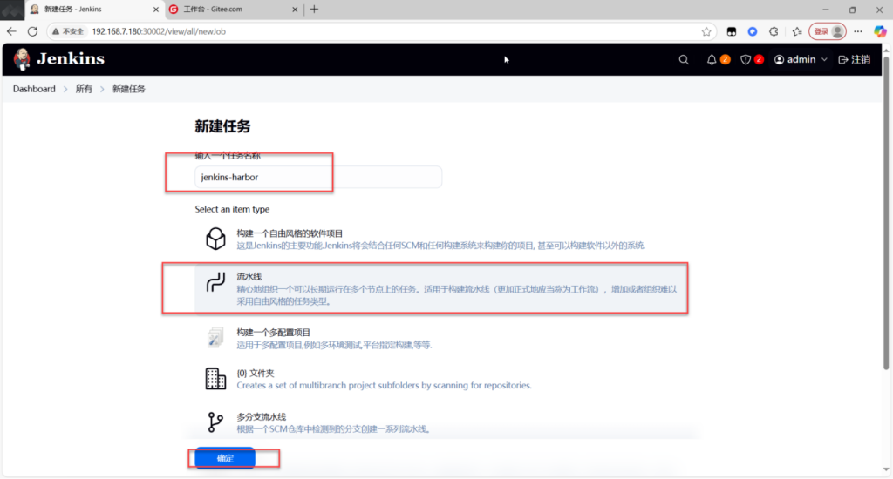Viewport: 893px width, 479px height.
Task: Click the 注销 logout link
Action: 854,60
